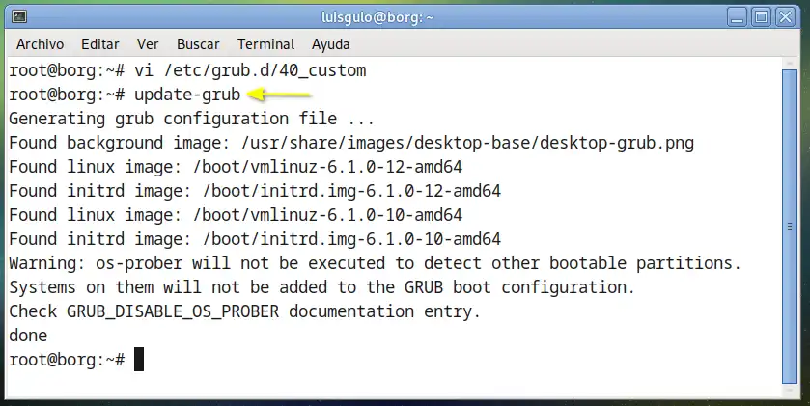Open the Ayuda menu
The width and height of the screenshot is (810, 406).
click(x=330, y=44)
